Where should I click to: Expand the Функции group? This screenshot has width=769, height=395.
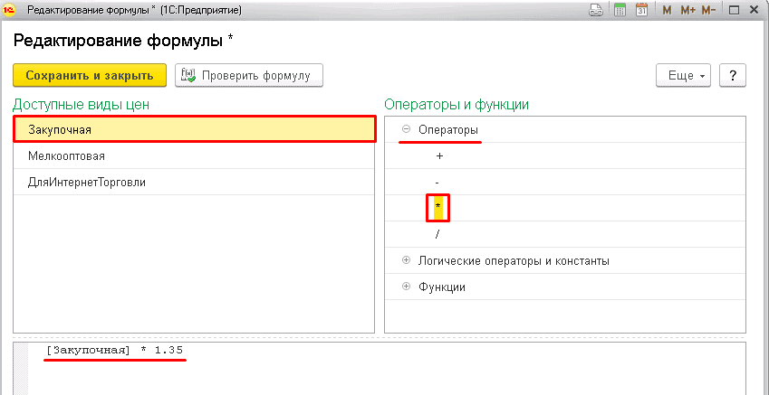coord(406,287)
